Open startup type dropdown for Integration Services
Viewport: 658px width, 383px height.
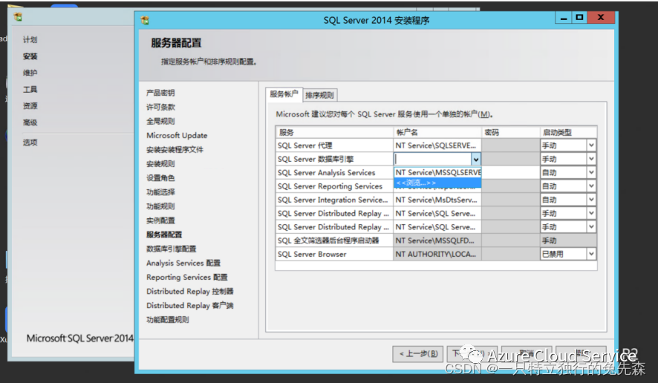[591, 200]
